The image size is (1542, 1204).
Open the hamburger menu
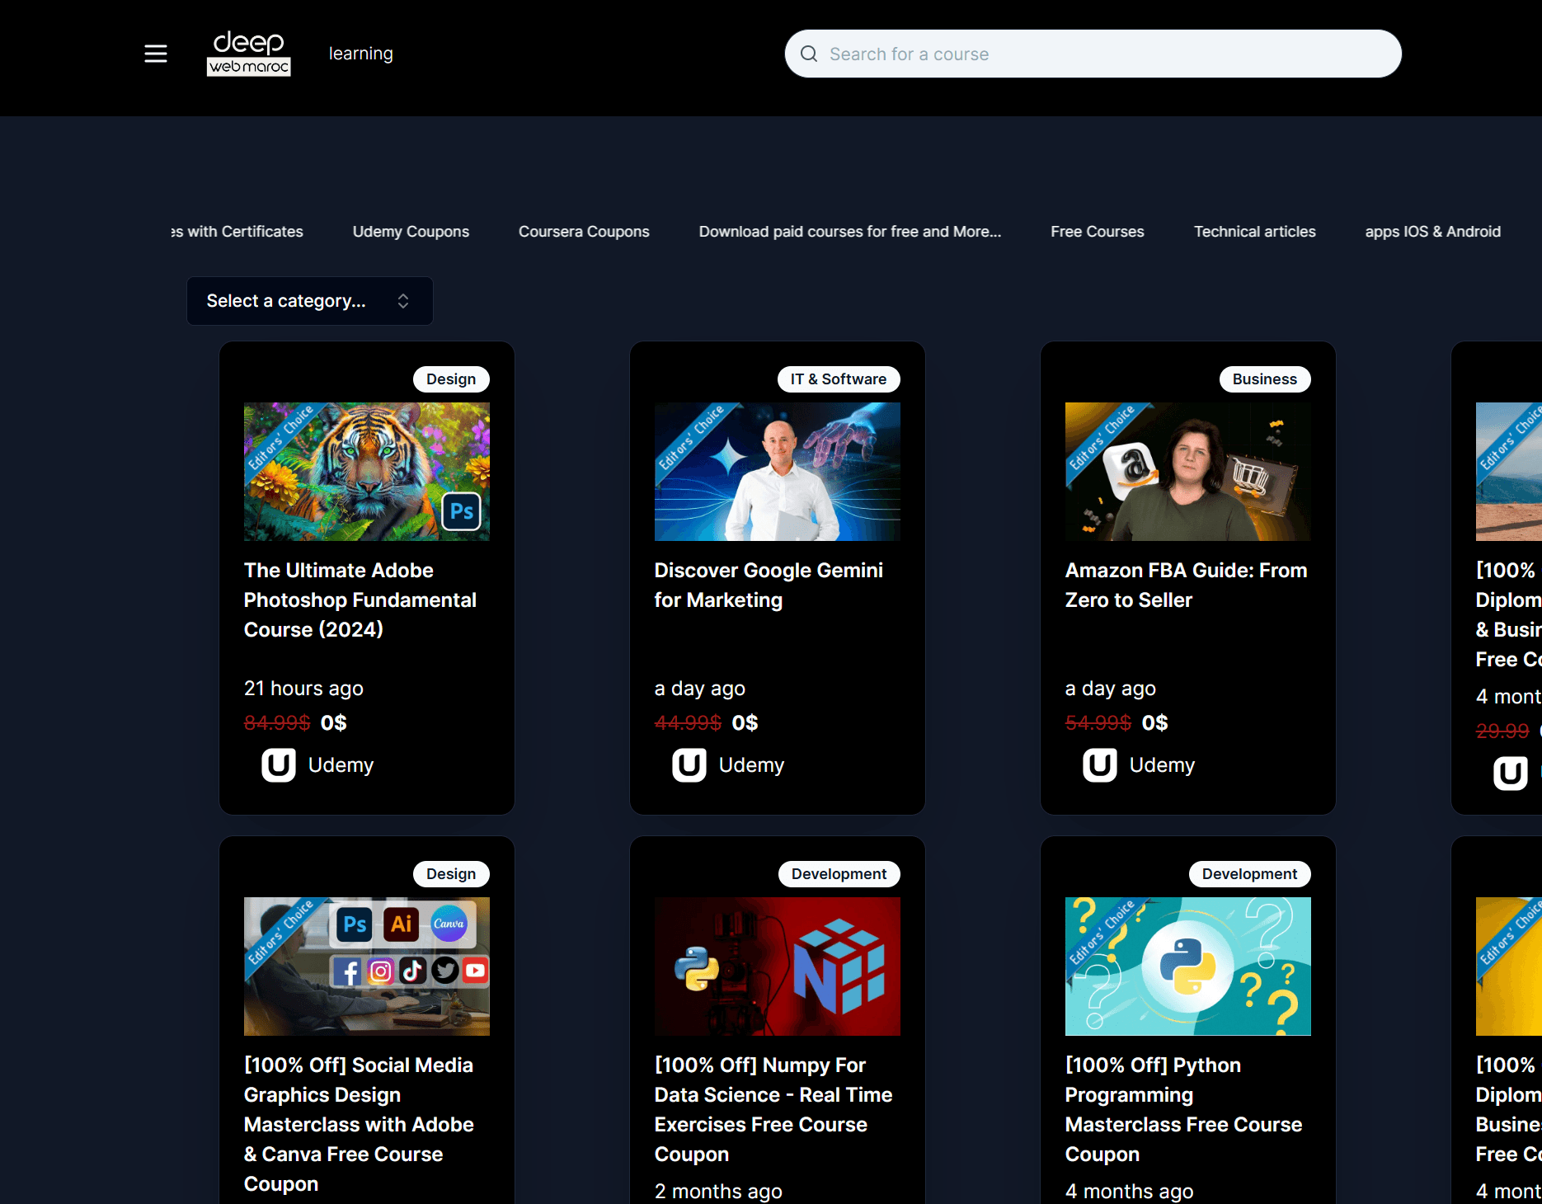pos(156,54)
